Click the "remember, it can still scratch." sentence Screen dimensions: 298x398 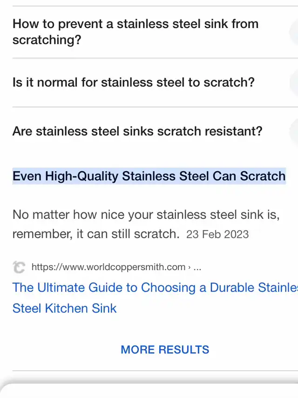[x=96, y=234]
